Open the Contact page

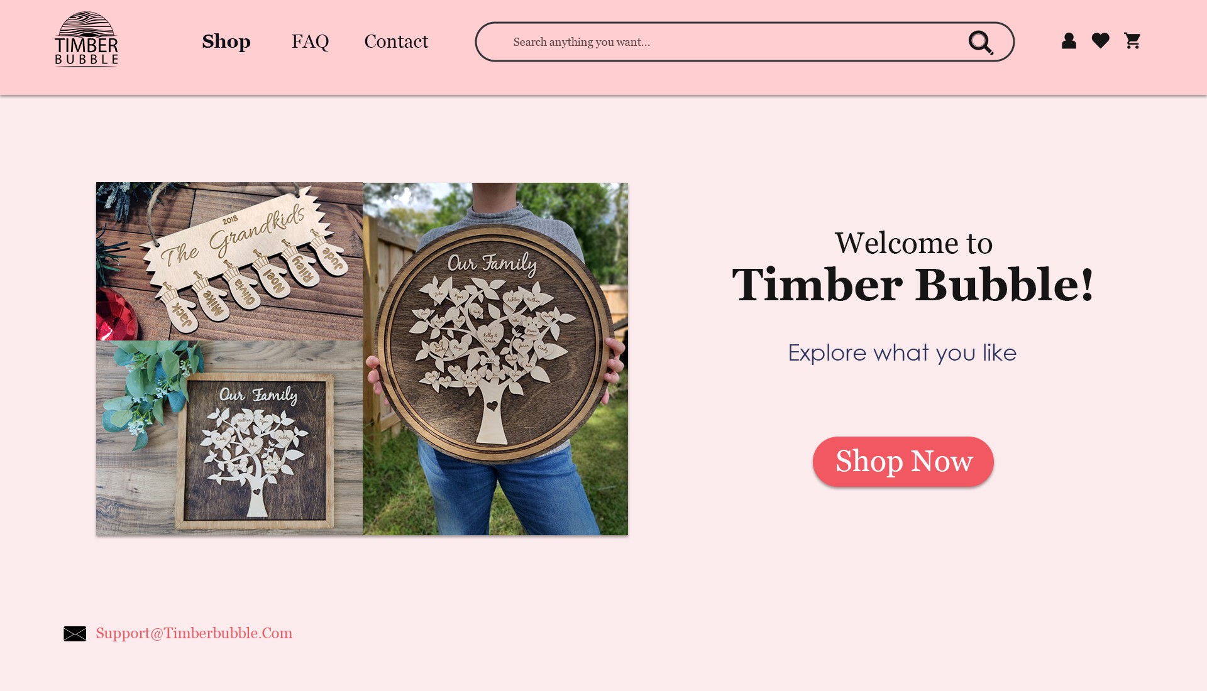click(x=396, y=41)
